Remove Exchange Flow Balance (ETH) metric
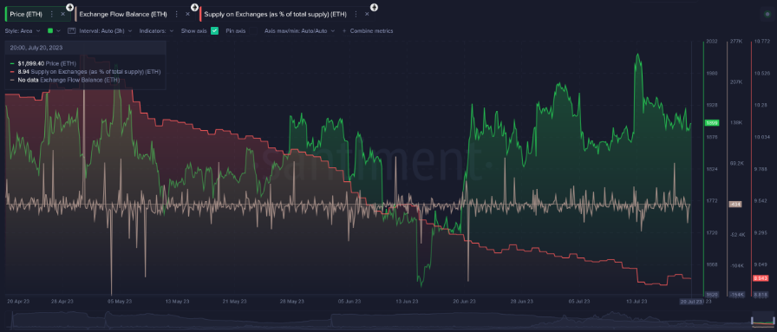 (186, 15)
